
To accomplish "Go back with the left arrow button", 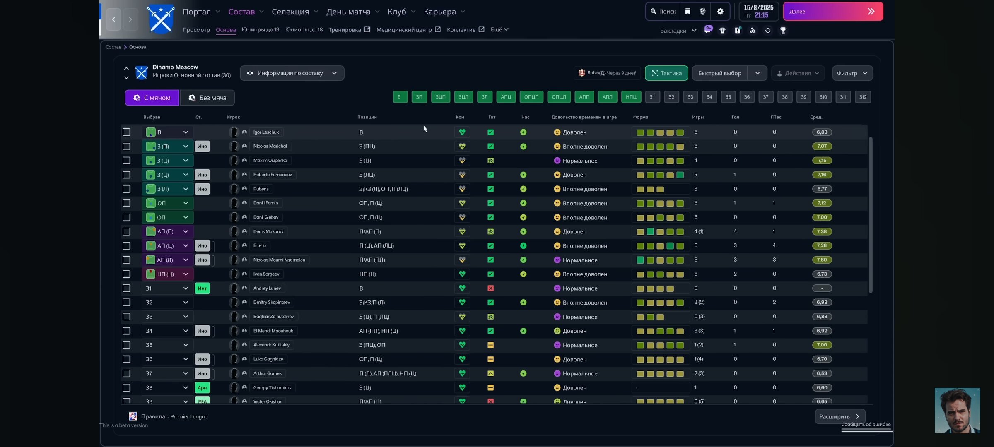I will point(113,19).
